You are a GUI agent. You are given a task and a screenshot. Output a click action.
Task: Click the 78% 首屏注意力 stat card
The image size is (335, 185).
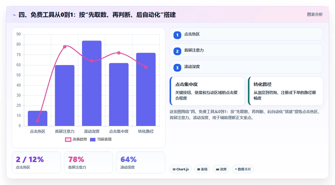tap(89, 162)
